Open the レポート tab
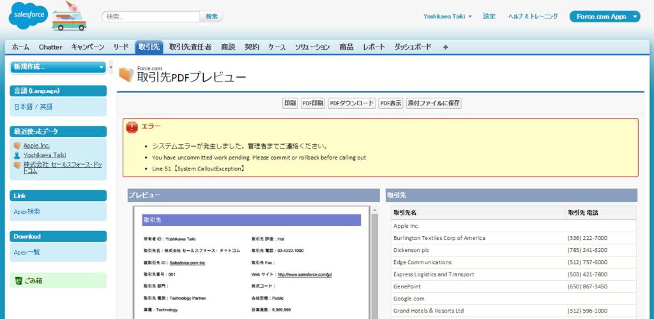Viewport: 654px width, 319px height. [374, 47]
